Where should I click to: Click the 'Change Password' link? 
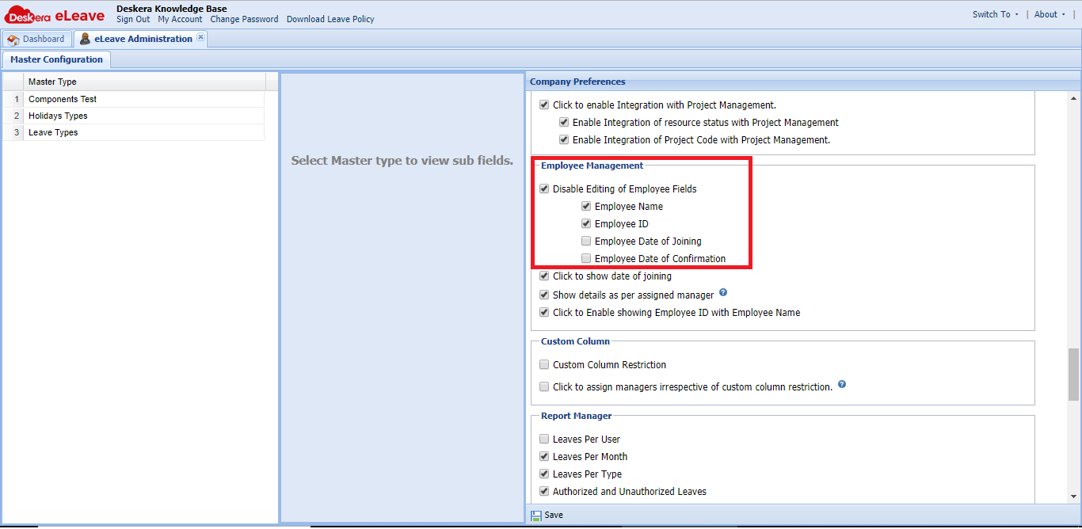(x=244, y=19)
